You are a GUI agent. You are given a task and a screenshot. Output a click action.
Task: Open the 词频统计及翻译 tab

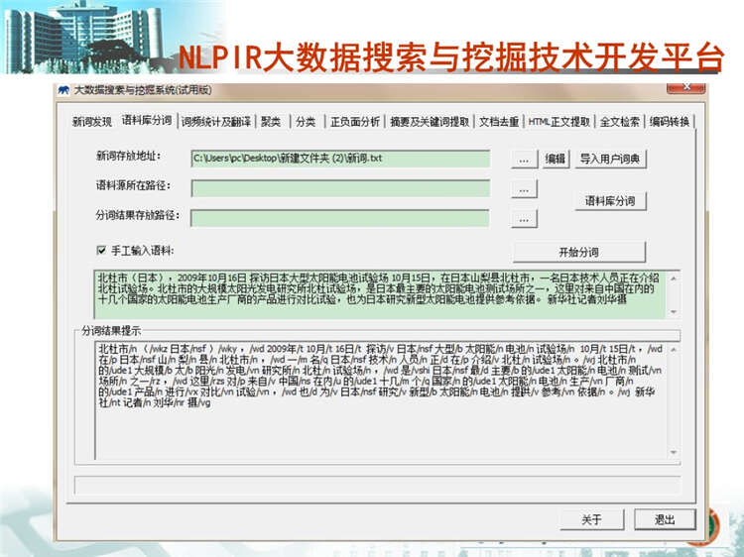pyautogui.click(x=215, y=122)
